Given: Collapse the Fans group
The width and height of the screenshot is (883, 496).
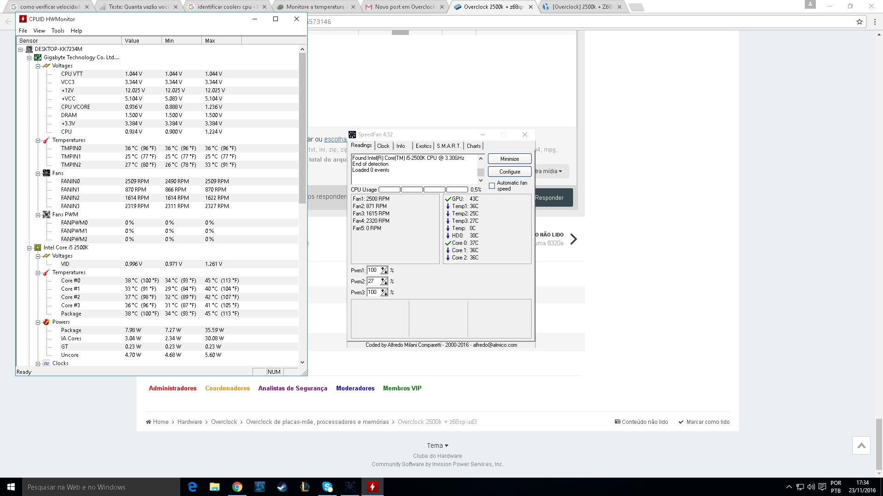Looking at the screenshot, I should [38, 174].
